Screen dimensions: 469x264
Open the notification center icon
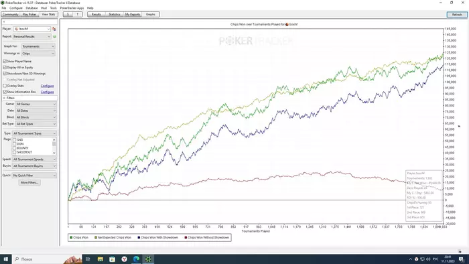[x=461, y=259]
